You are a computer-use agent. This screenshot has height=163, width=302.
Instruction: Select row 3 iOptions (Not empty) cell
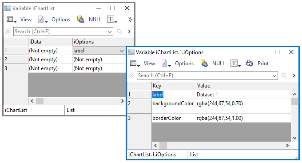(99, 68)
